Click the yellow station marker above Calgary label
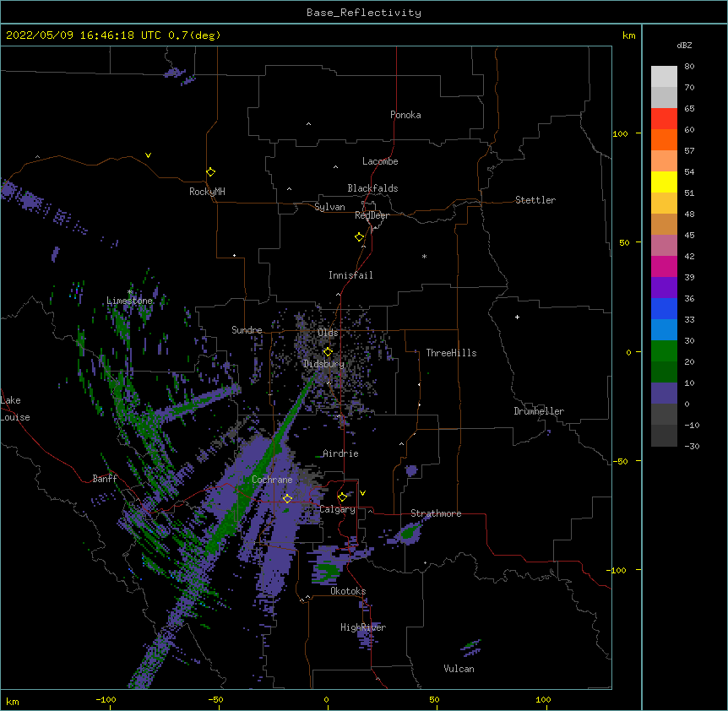Viewport: 728px width, 711px height. coord(342,497)
